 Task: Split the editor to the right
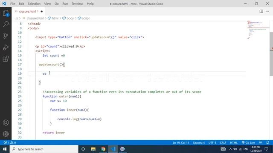(261, 11)
